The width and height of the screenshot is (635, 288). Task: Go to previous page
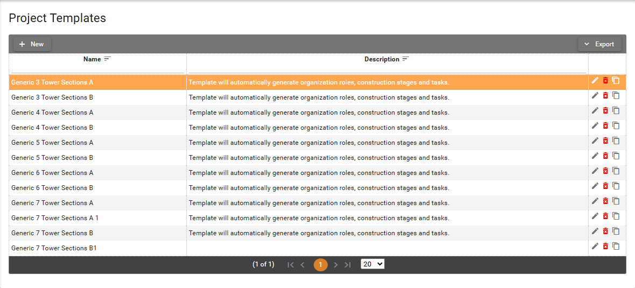pyautogui.click(x=302, y=264)
